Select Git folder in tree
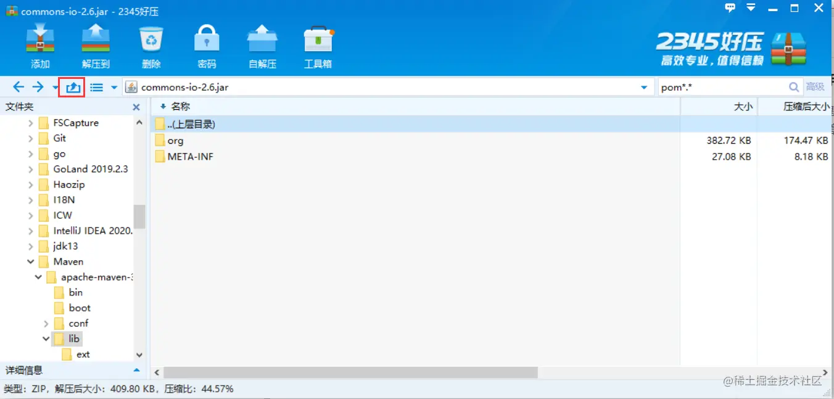 click(x=60, y=138)
